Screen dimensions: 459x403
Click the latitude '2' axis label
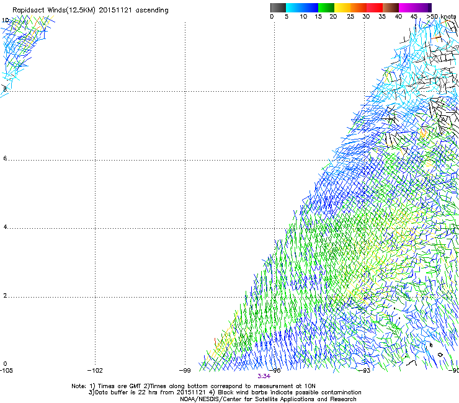(x=5, y=296)
